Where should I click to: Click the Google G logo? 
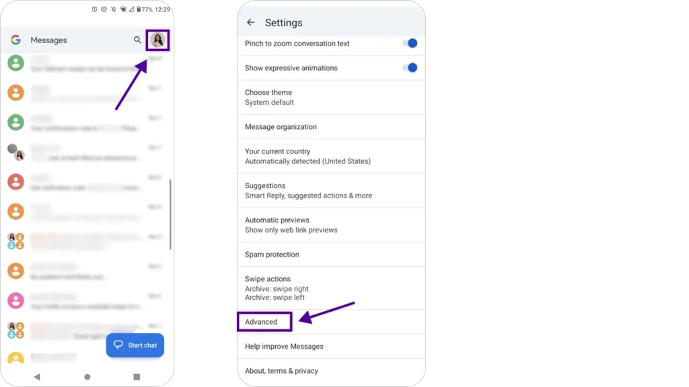[x=16, y=40]
